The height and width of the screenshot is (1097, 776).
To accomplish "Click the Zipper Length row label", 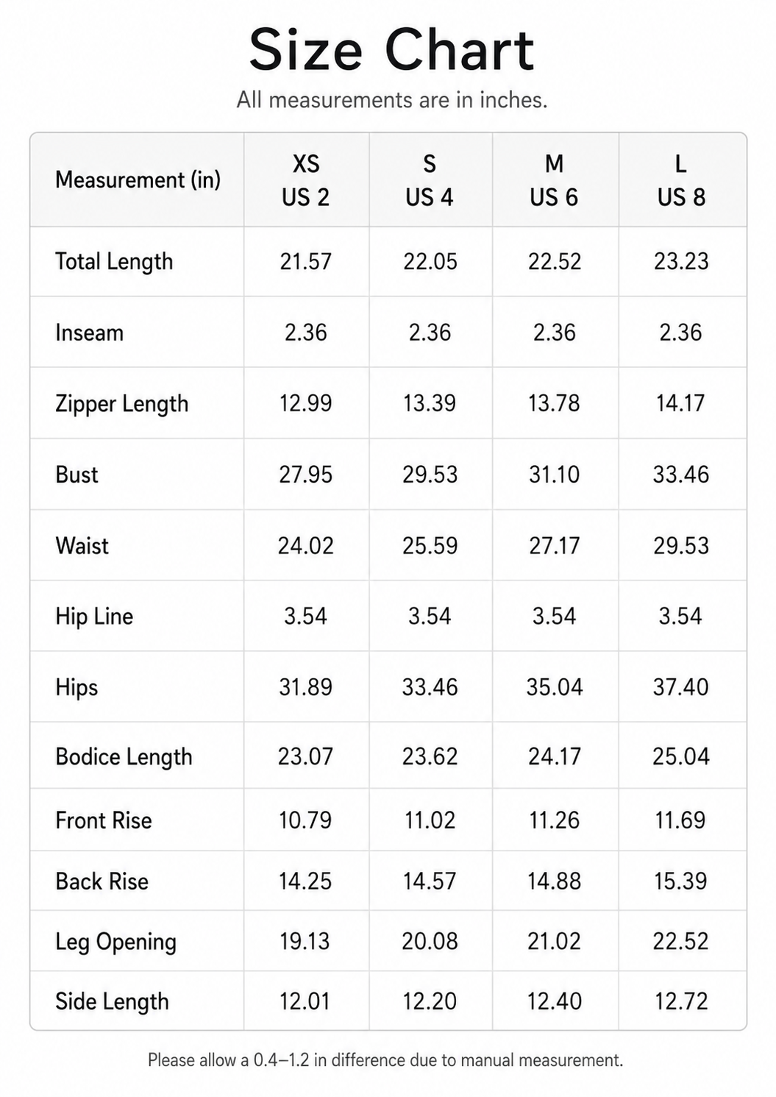I will point(121,404).
